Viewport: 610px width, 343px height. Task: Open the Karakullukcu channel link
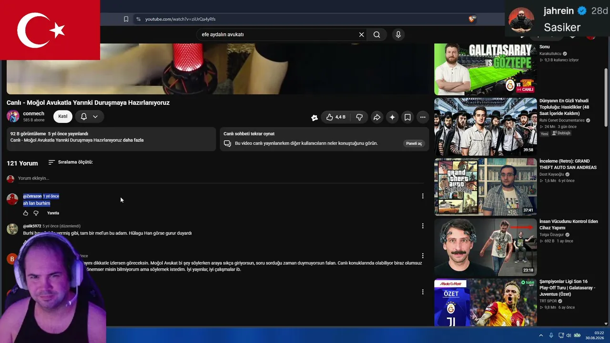550,54
